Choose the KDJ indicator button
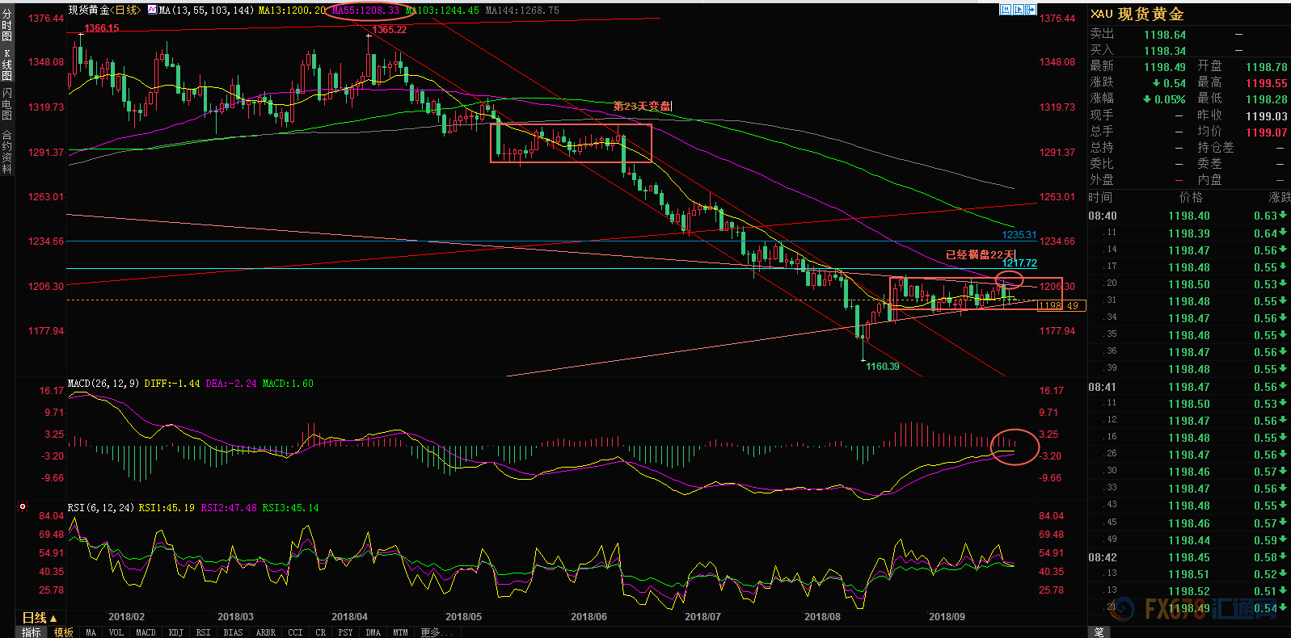This screenshot has height=638, width=1291. [176, 632]
